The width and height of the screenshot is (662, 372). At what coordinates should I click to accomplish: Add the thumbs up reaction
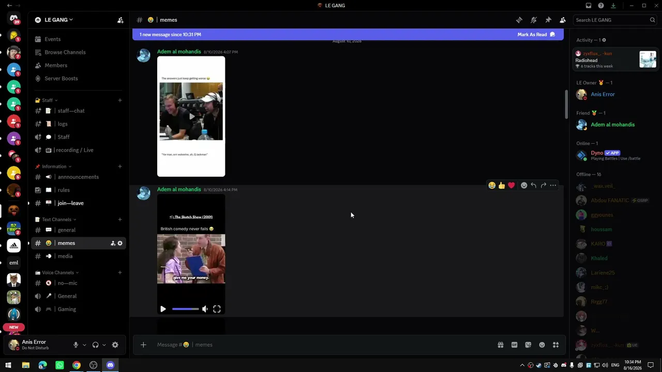click(x=502, y=185)
